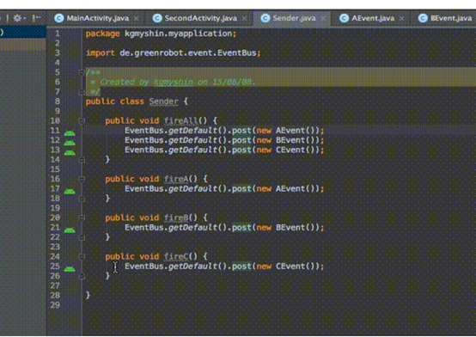
Task: Open the SecondActivity.java tab
Action: (x=201, y=18)
